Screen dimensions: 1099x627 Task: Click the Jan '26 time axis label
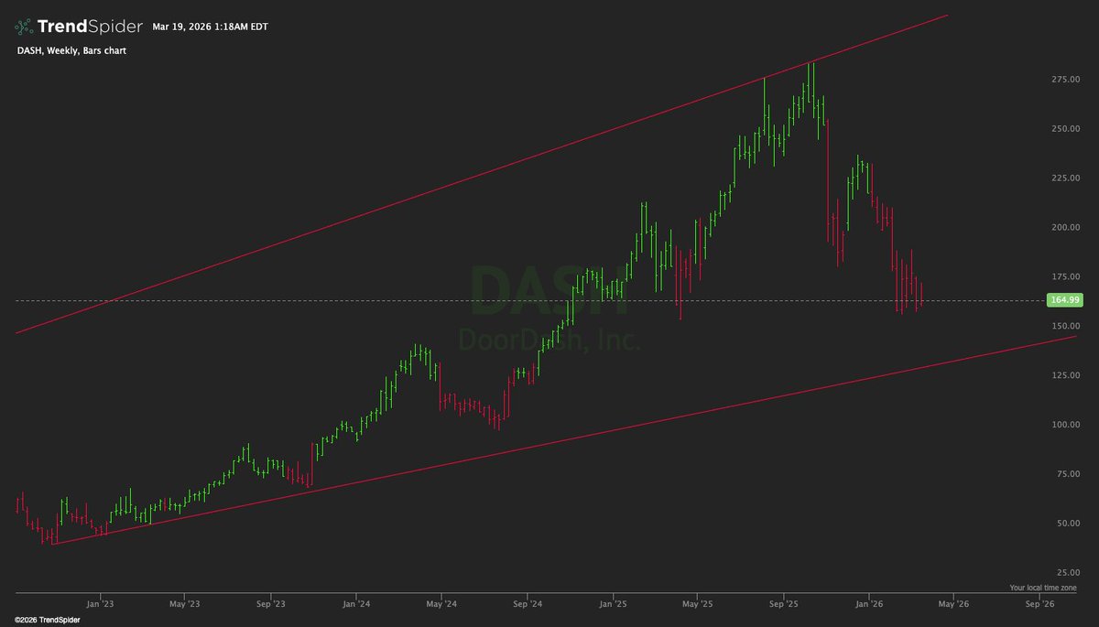[869, 604]
